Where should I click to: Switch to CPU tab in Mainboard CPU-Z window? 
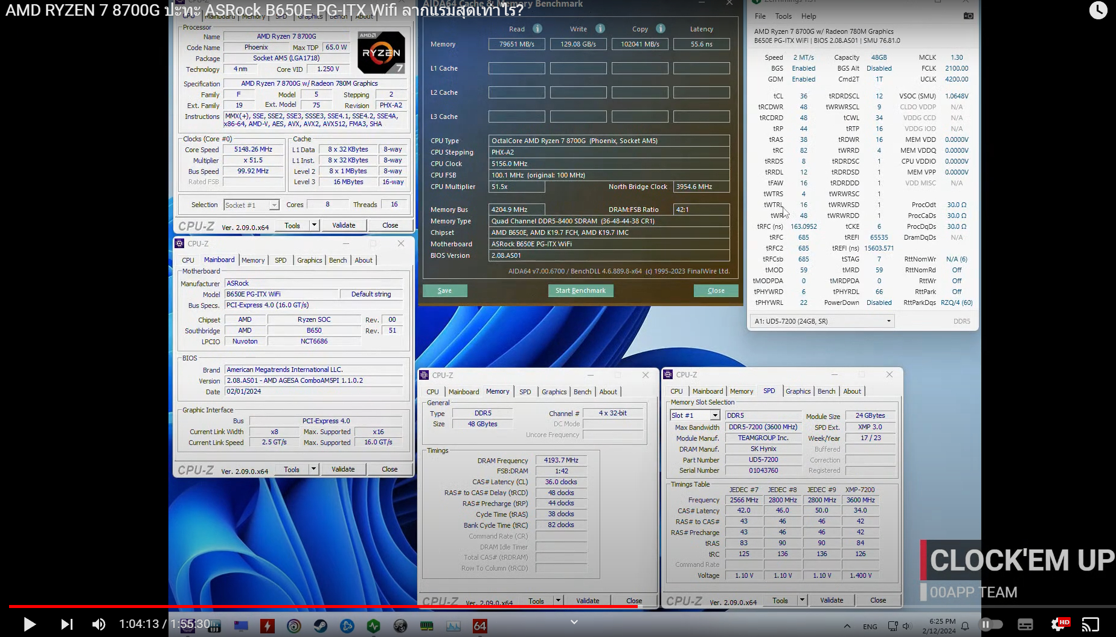point(188,260)
